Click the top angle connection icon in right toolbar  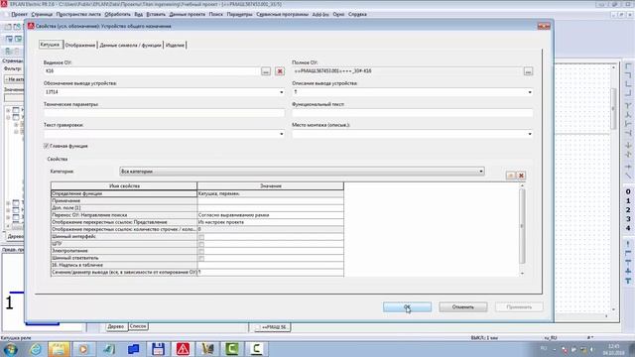point(628,66)
